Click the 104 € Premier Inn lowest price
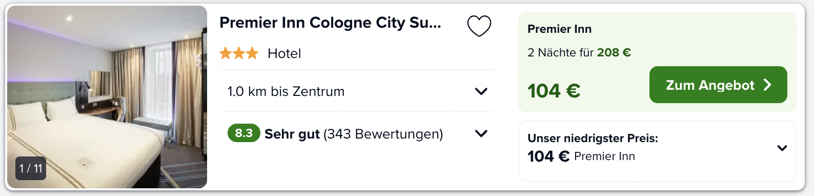The height and width of the screenshot is (196, 814). pyautogui.click(x=581, y=156)
